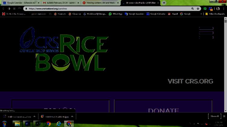Screen dimensions: 227x127
Task: Open the Other bookmarks folder
Action: (x=215, y=14)
